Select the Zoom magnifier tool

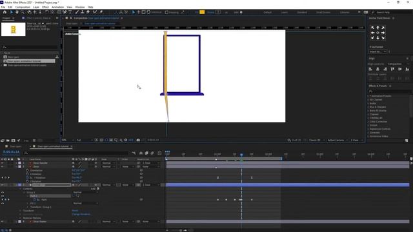click(23, 12)
